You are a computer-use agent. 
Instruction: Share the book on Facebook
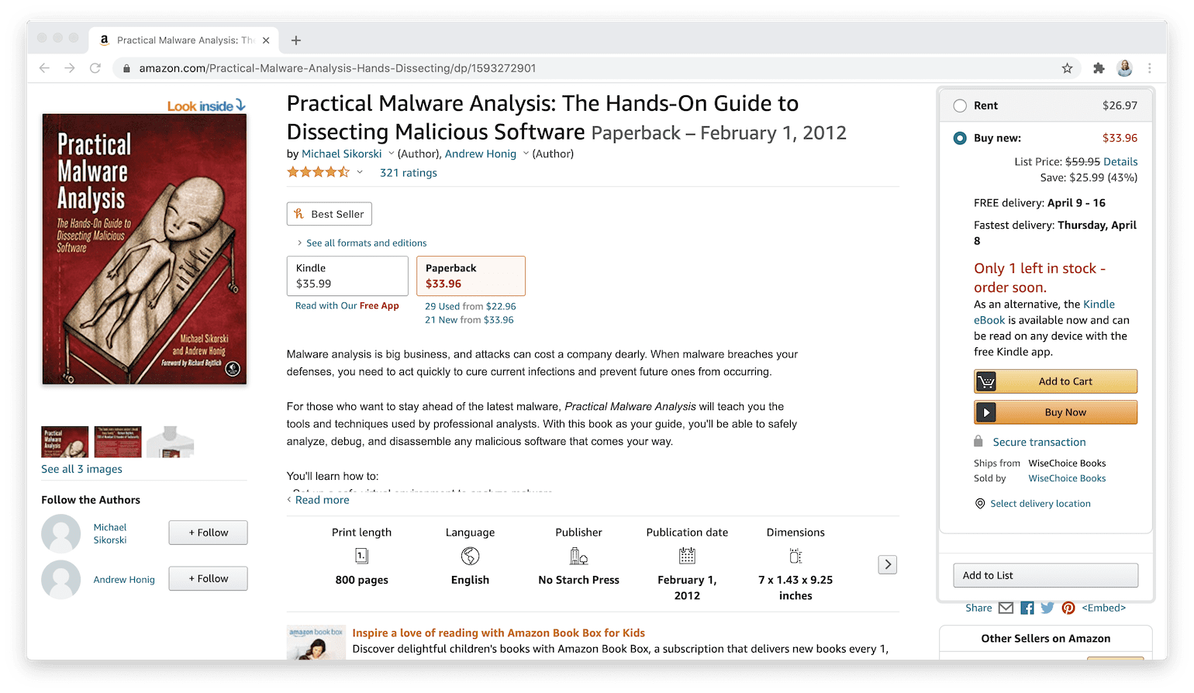click(1027, 608)
